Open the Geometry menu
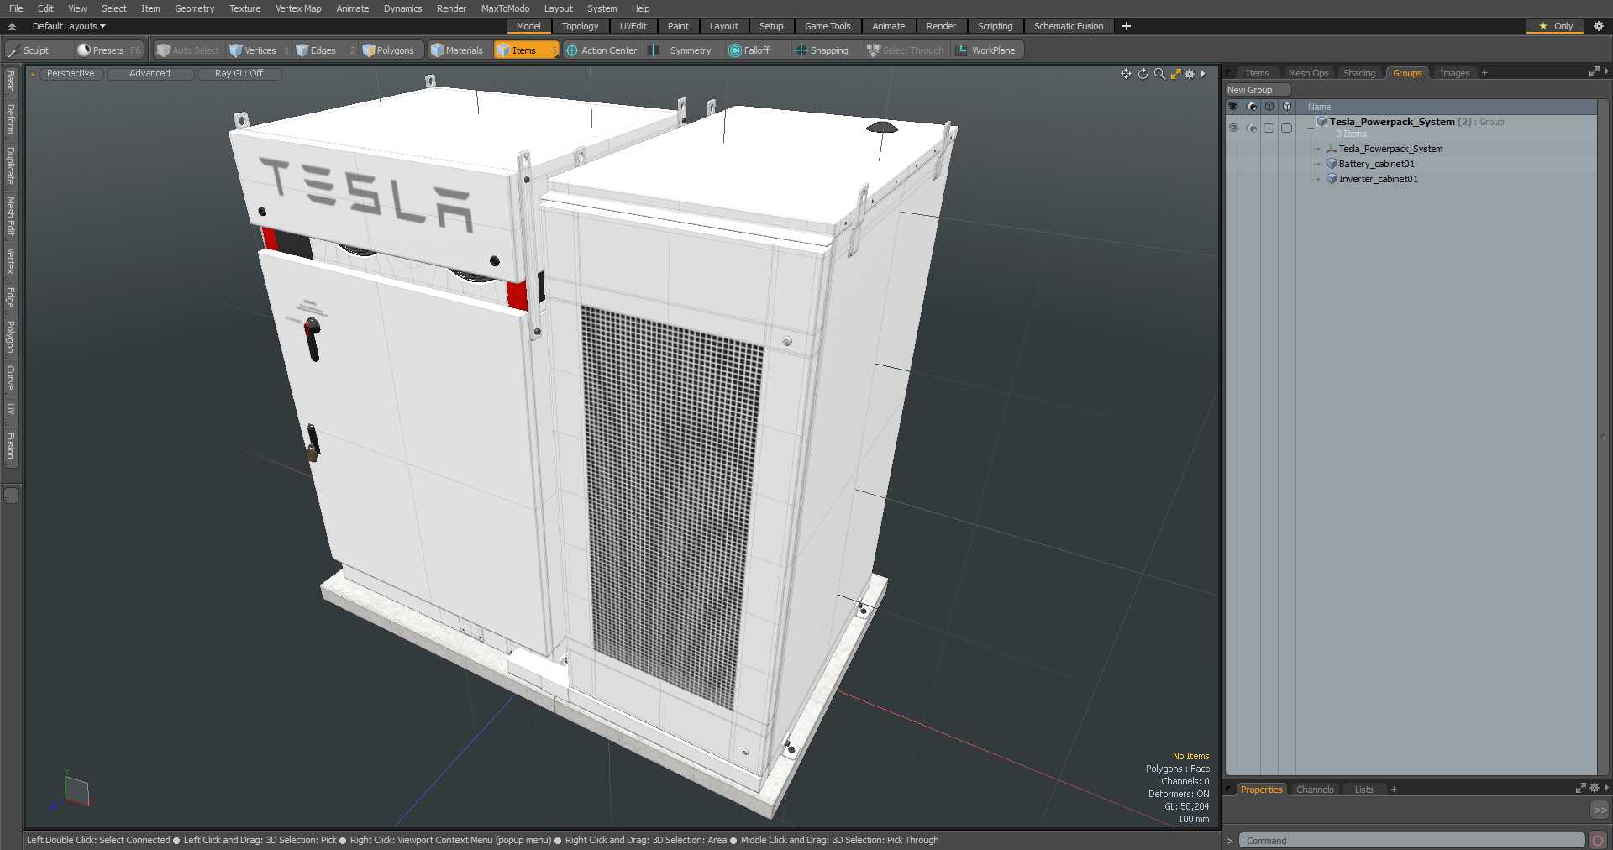The width and height of the screenshot is (1613, 850). pyautogui.click(x=195, y=8)
